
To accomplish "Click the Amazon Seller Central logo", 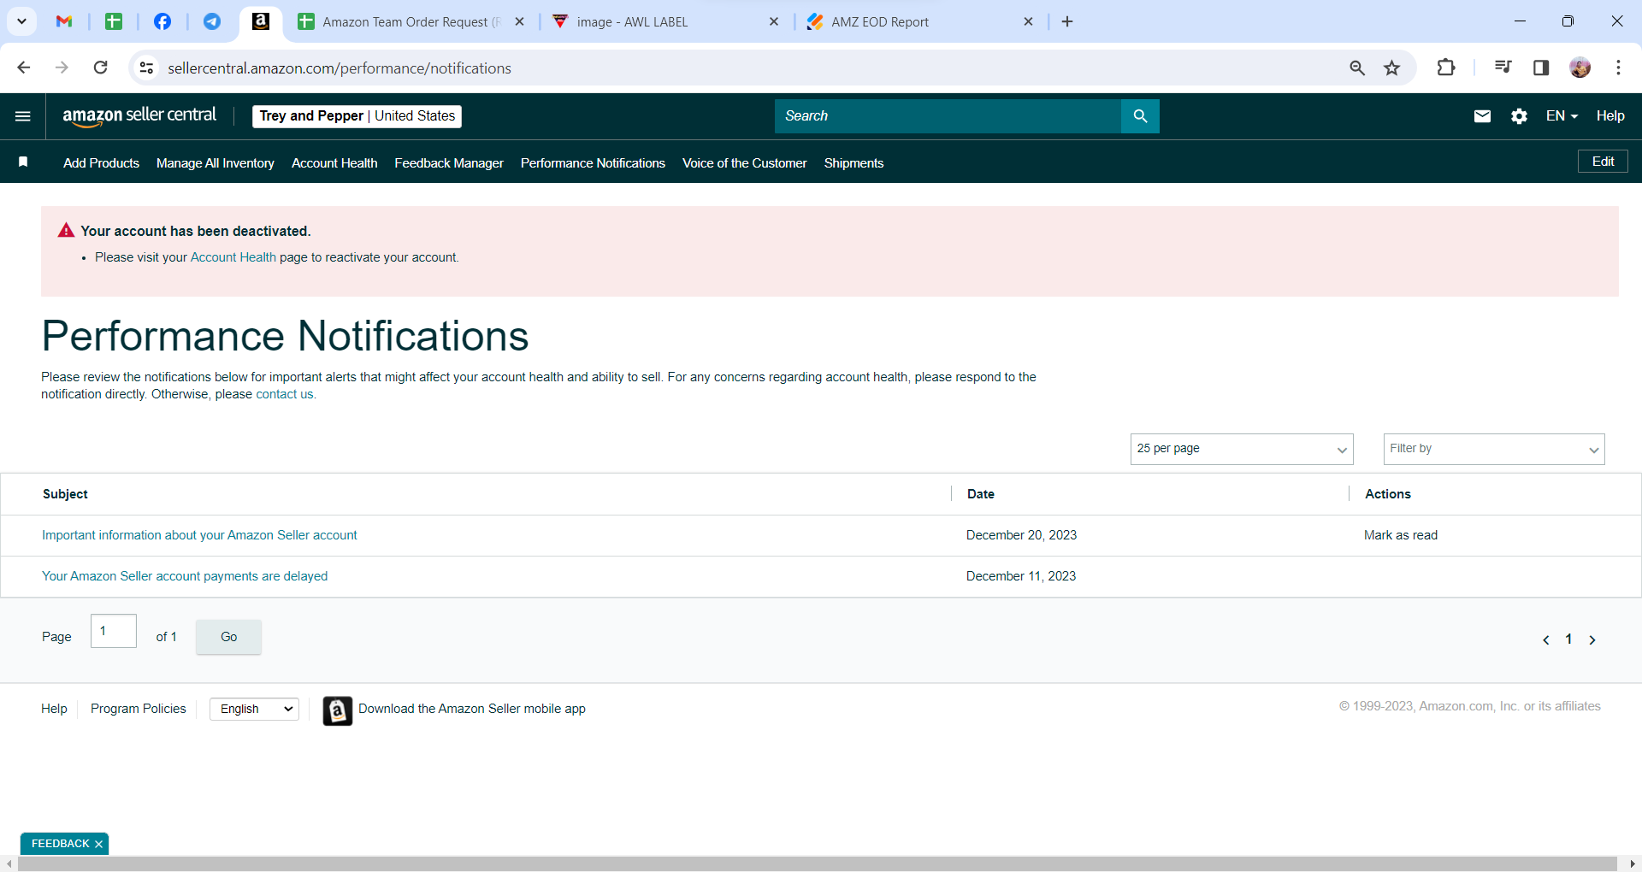I will tap(139, 116).
